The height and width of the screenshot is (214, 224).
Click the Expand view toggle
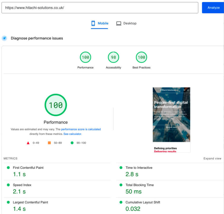212,159
